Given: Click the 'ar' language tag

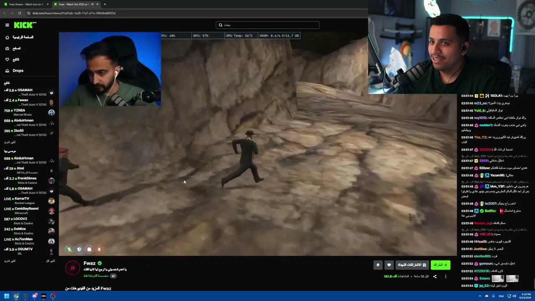Looking at the screenshot, I should (x=113, y=276).
